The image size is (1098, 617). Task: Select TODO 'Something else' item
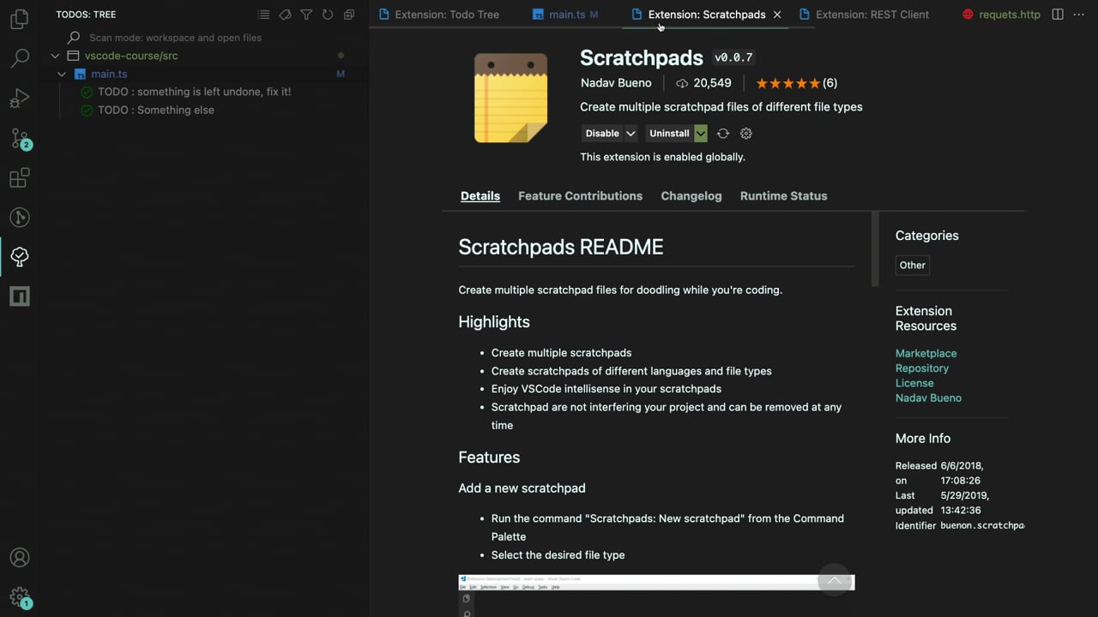(x=156, y=110)
